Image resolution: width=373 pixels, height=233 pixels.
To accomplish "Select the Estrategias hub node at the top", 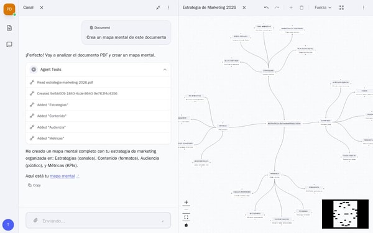I will click(x=269, y=72).
